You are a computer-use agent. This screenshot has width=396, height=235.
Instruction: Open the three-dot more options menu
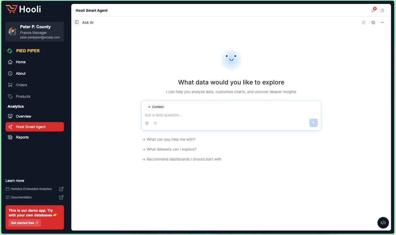pyautogui.click(x=382, y=22)
